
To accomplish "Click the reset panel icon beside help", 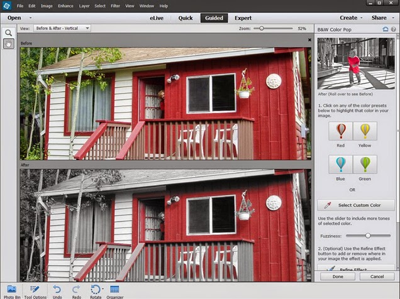I will click(x=386, y=30).
